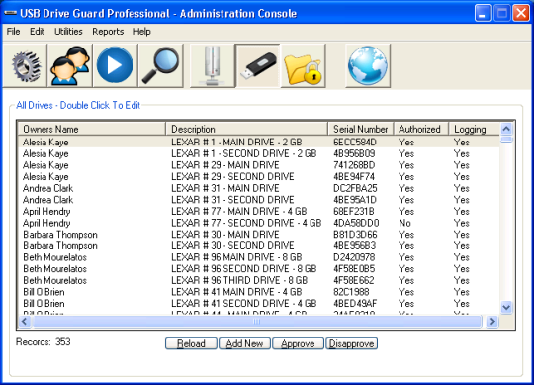Screen dimensions: 534x385
Task: Click serial number 4F58E0B5
Action: coord(354,269)
